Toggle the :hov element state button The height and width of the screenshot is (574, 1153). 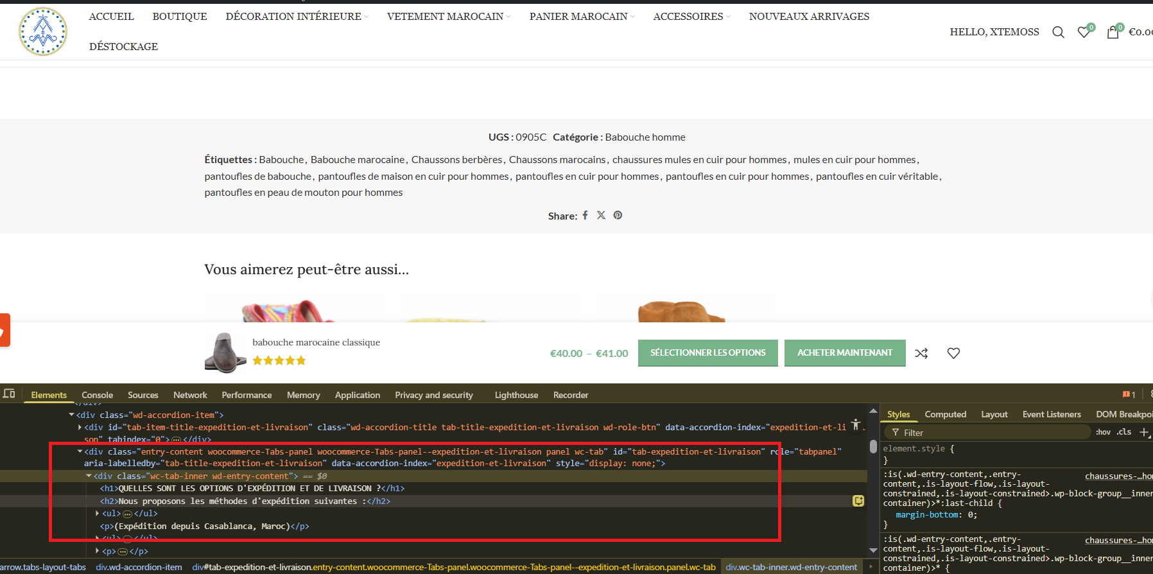(1103, 432)
